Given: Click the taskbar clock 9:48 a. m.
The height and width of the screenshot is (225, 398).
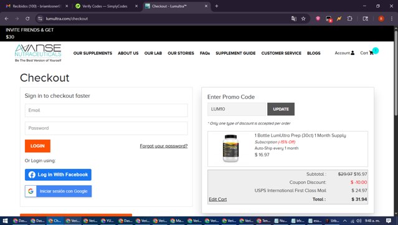Looking at the screenshot, I should pos(372,221).
